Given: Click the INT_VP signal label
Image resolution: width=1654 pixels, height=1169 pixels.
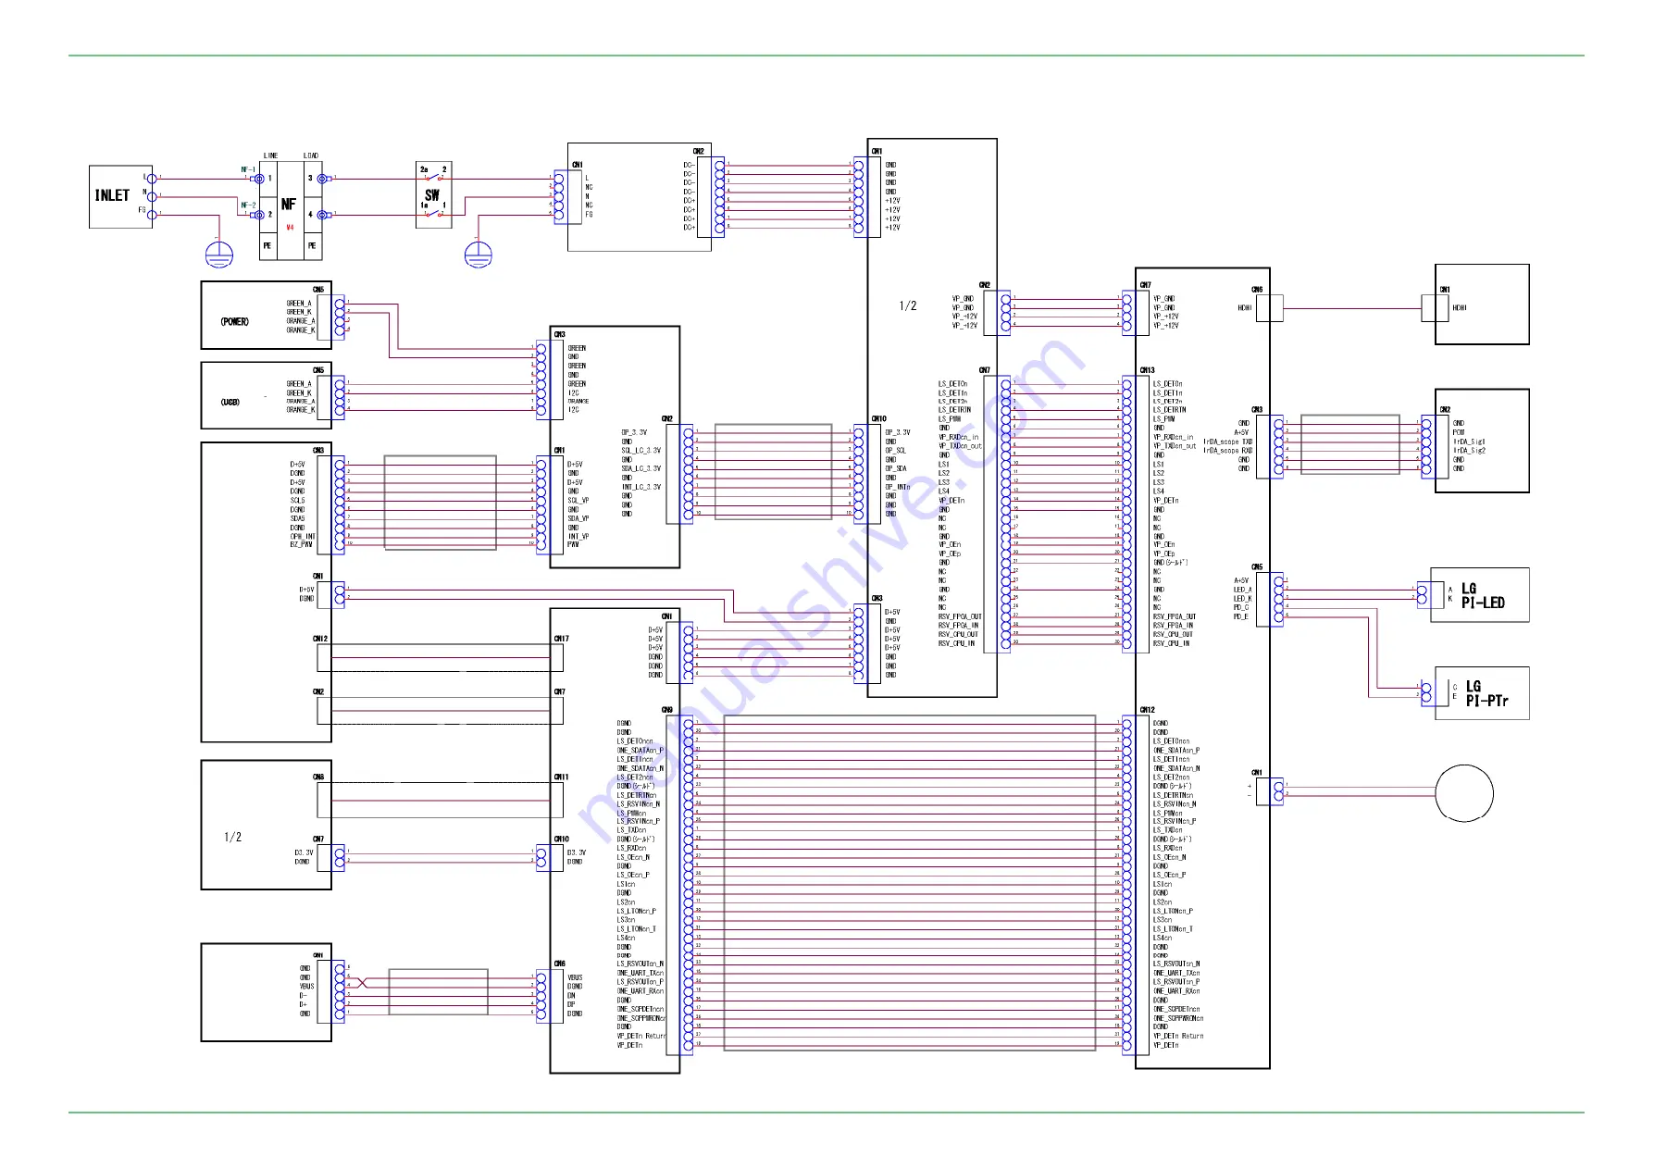Looking at the screenshot, I should coord(578,536).
